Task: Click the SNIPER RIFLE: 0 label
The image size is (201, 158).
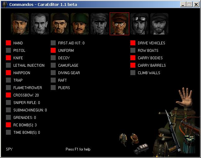Action: (x=27, y=103)
